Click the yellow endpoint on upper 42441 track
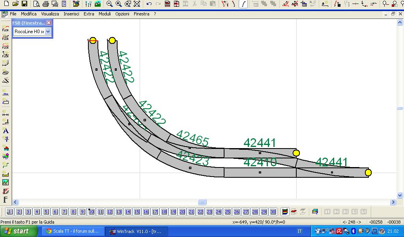 point(296,153)
